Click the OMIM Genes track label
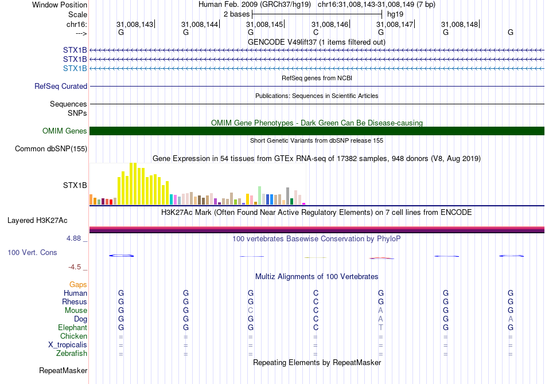Screen dimensions: 545x384 coord(65,131)
